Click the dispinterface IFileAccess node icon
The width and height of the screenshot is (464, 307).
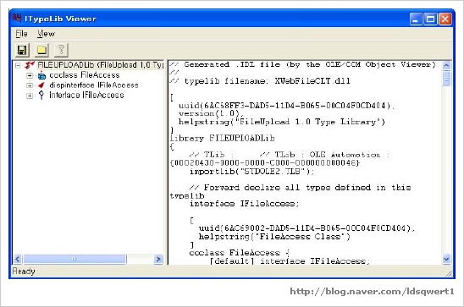41,85
